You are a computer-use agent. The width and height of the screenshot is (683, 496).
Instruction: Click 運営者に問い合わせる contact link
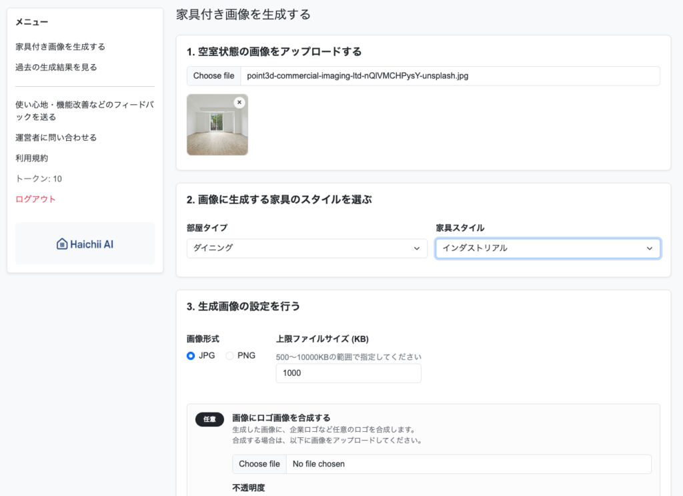tap(56, 138)
